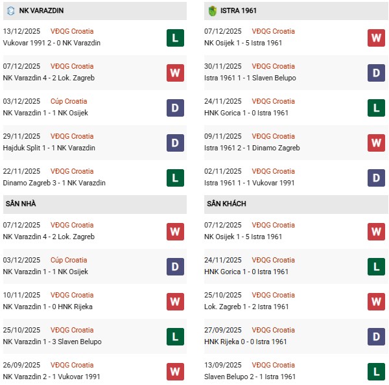Image resolution: width=389 pixels, height=385 pixels.
Task: Click the W badge for NK Varazdin 1 - 0 HNK Rijeka
Action: coord(175,301)
